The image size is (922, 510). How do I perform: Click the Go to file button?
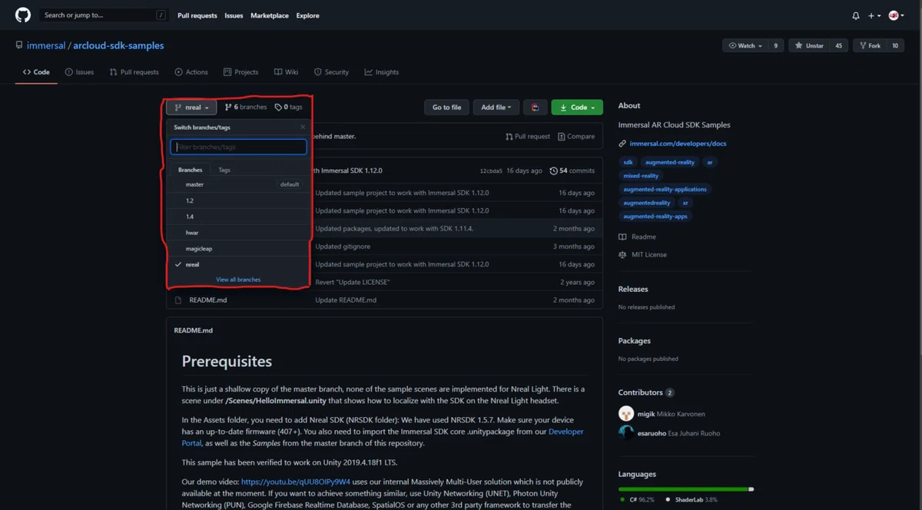[x=446, y=108]
